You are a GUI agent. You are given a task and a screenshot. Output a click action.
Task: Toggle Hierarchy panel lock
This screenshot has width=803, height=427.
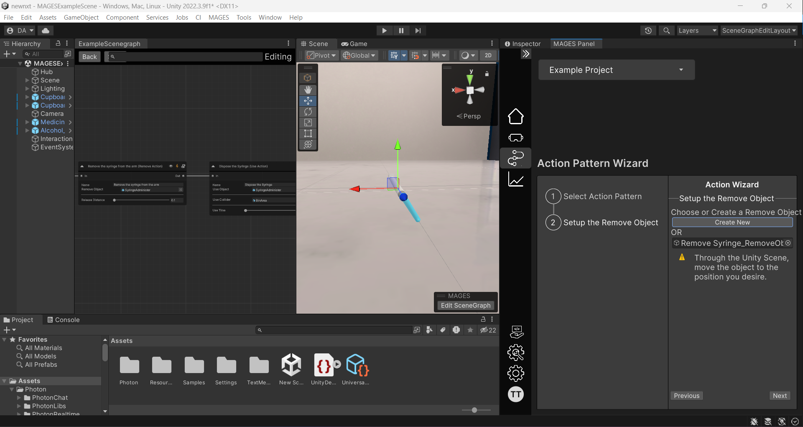(58, 43)
